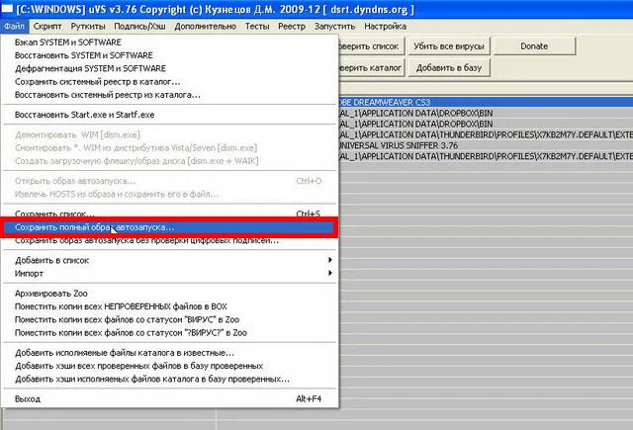Open the Запустить menu

[334, 27]
